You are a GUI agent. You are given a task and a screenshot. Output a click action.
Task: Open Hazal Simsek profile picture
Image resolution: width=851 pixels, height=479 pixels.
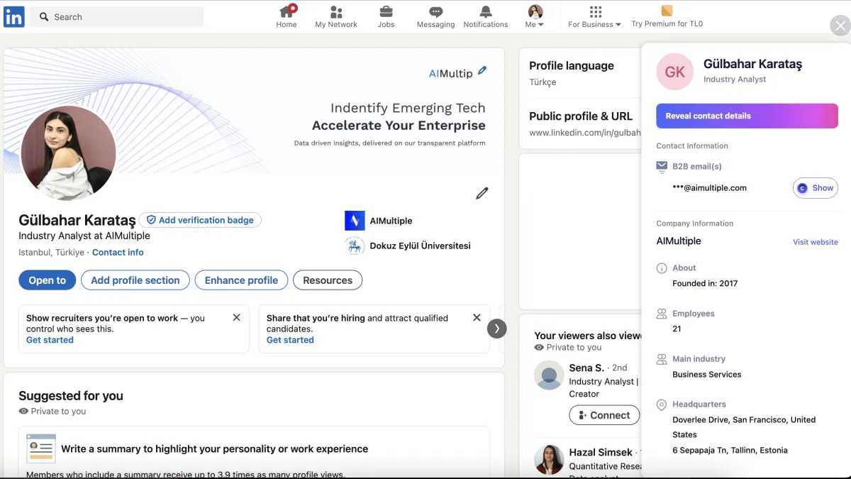coord(549,460)
